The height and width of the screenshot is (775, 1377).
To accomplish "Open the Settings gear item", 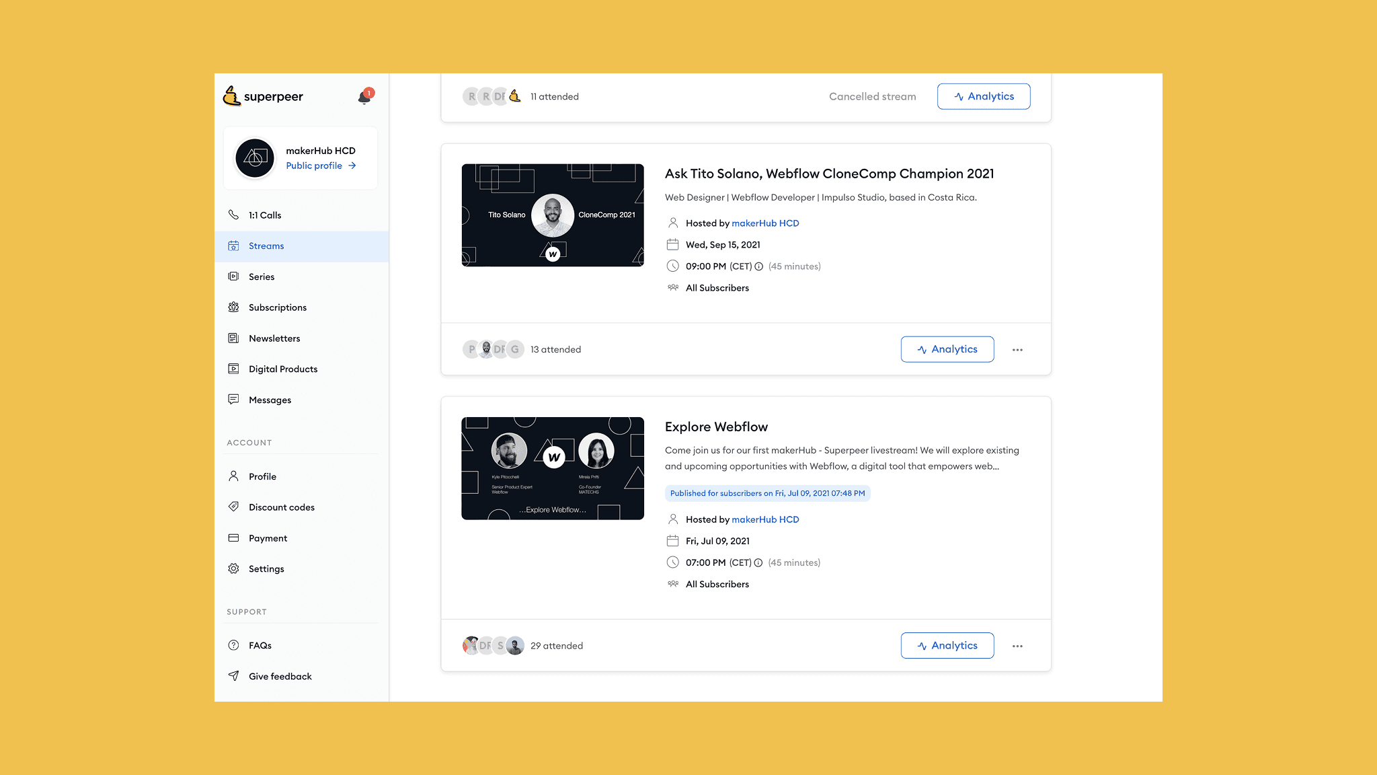I will [x=266, y=568].
